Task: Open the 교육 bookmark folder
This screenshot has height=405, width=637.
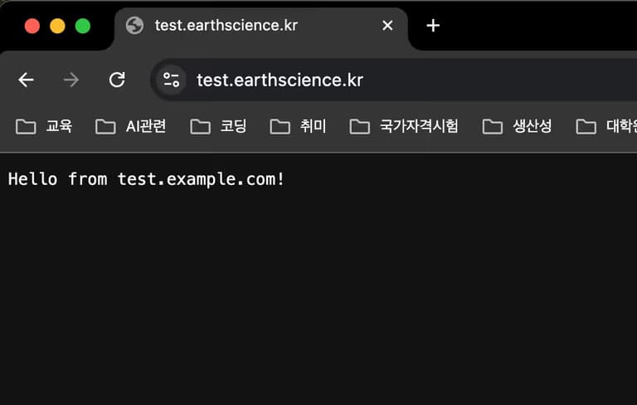Action: click(45, 126)
